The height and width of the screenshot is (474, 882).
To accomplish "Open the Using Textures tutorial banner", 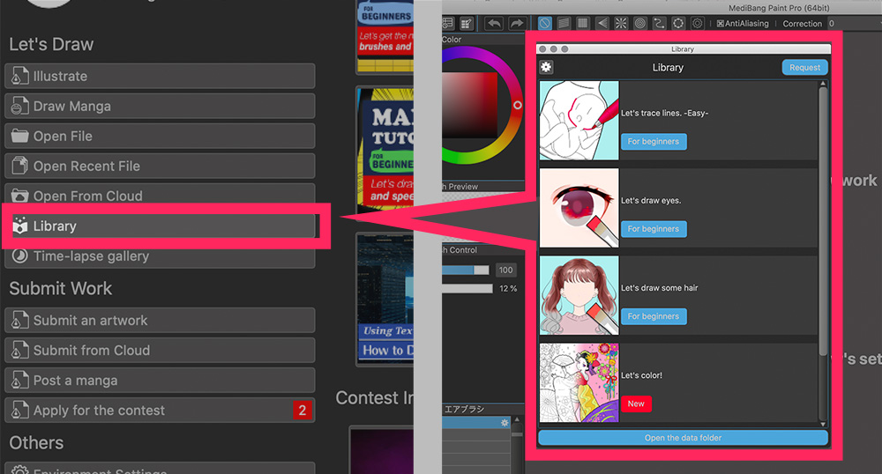I will 385,298.
